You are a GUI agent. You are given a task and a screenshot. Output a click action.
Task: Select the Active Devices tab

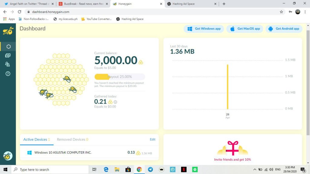36,140
